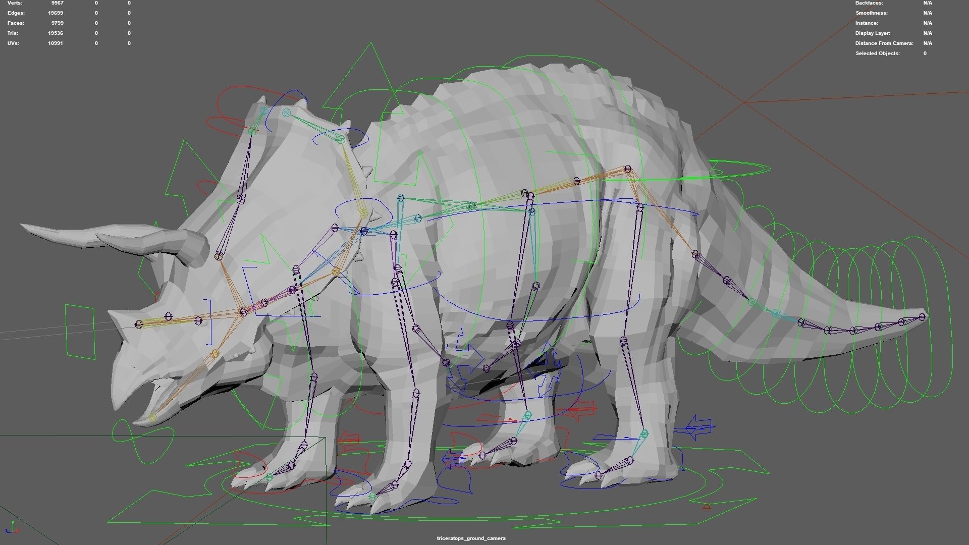Click the 'Tris:' HUD label

coord(13,33)
